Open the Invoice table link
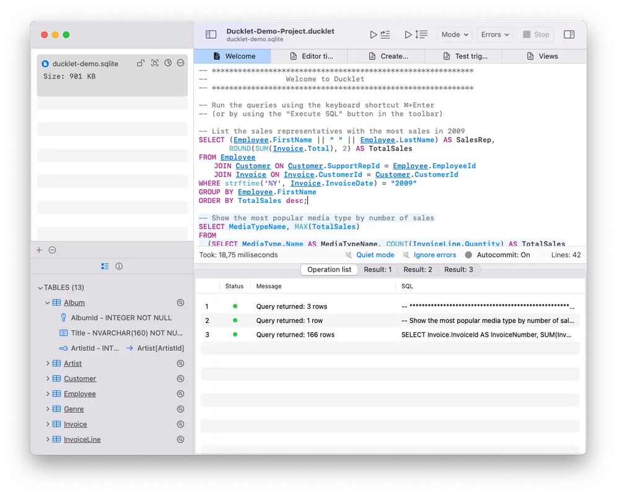This screenshot has width=617, height=495. click(75, 424)
